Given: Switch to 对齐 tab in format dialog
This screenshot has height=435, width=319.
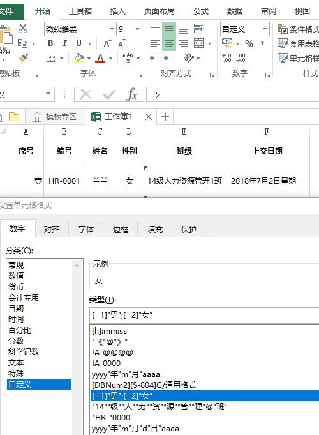Looking at the screenshot, I should click(52, 230).
